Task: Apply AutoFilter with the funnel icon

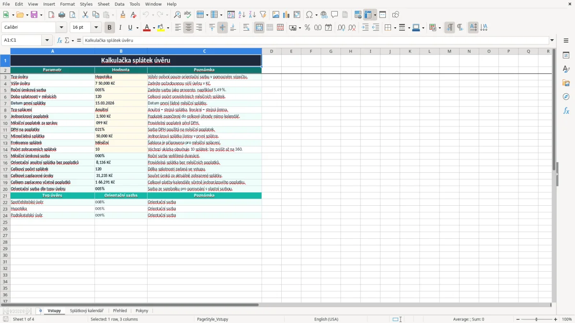Action: (263, 15)
